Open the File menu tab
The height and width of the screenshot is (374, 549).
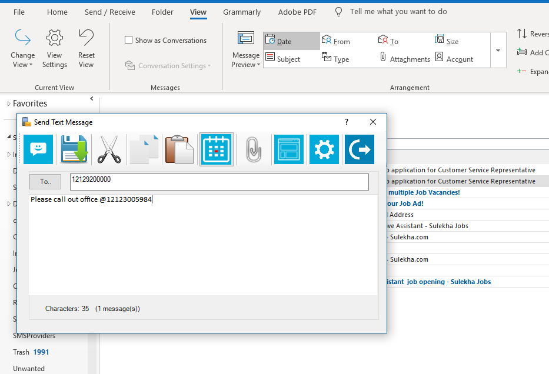(x=19, y=12)
